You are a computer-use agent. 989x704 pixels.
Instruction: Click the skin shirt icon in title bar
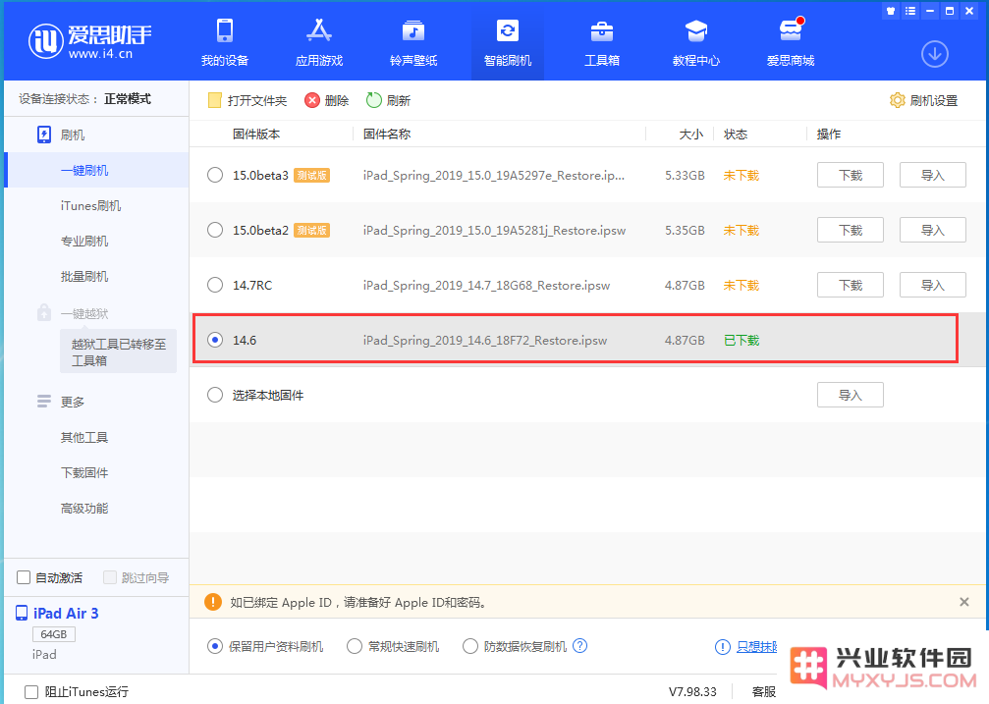click(891, 11)
